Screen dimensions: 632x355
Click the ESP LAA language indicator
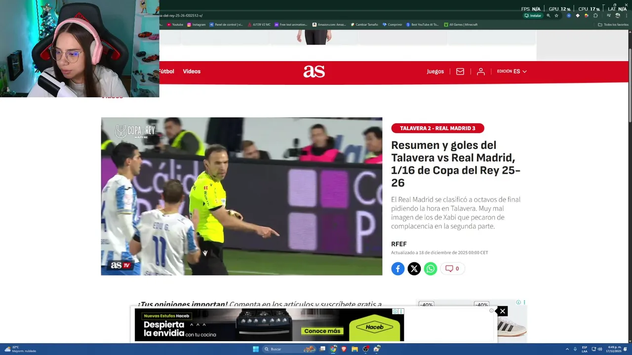(585, 349)
